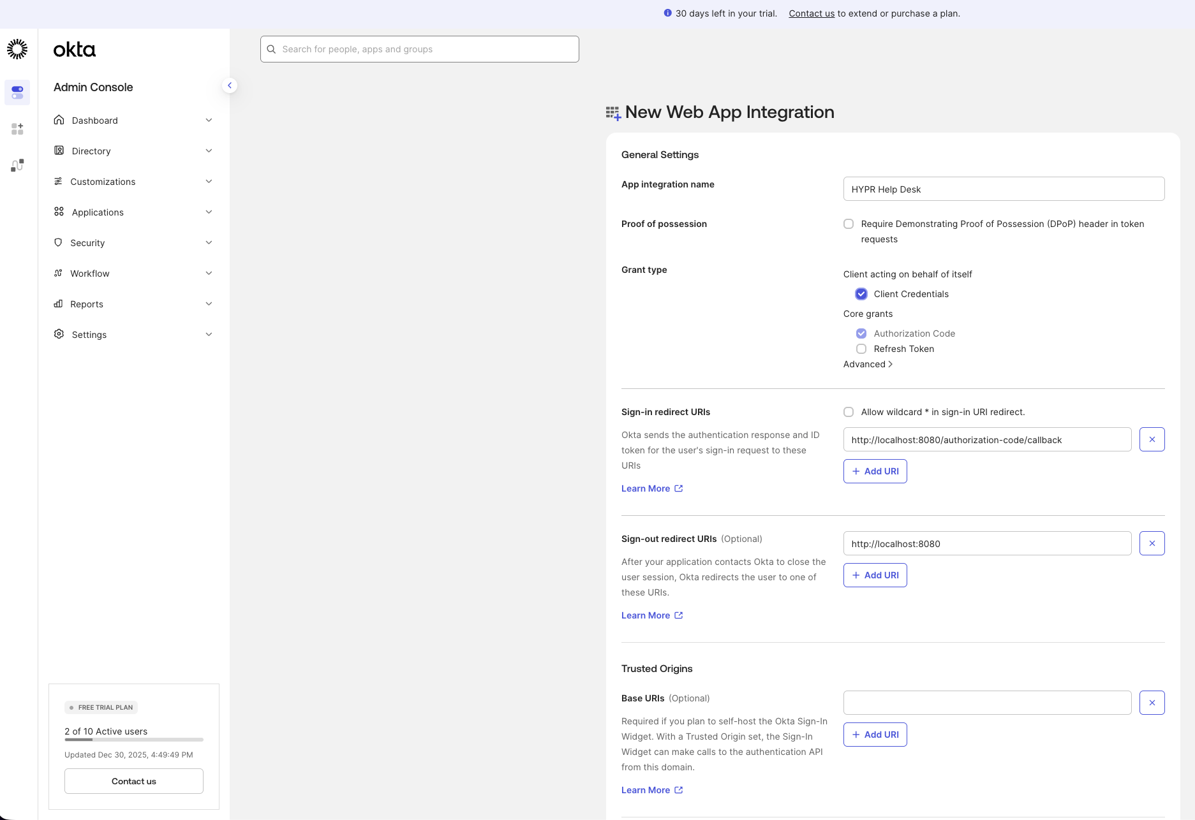The width and height of the screenshot is (1195, 820).
Task: Click the Okta sunburst logo icon
Action: click(x=17, y=49)
